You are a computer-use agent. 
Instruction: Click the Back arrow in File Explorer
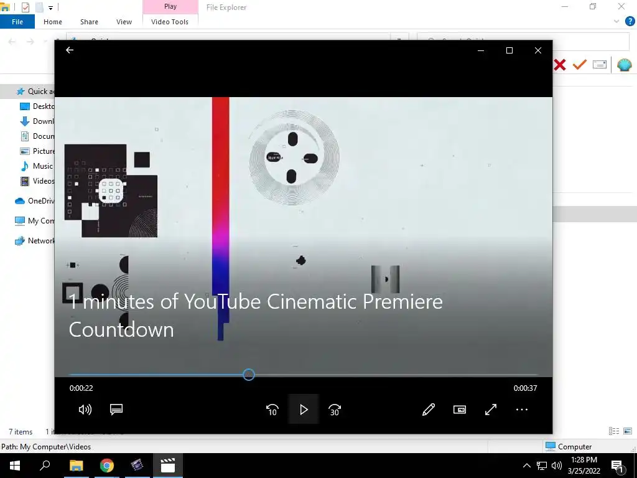(x=12, y=42)
